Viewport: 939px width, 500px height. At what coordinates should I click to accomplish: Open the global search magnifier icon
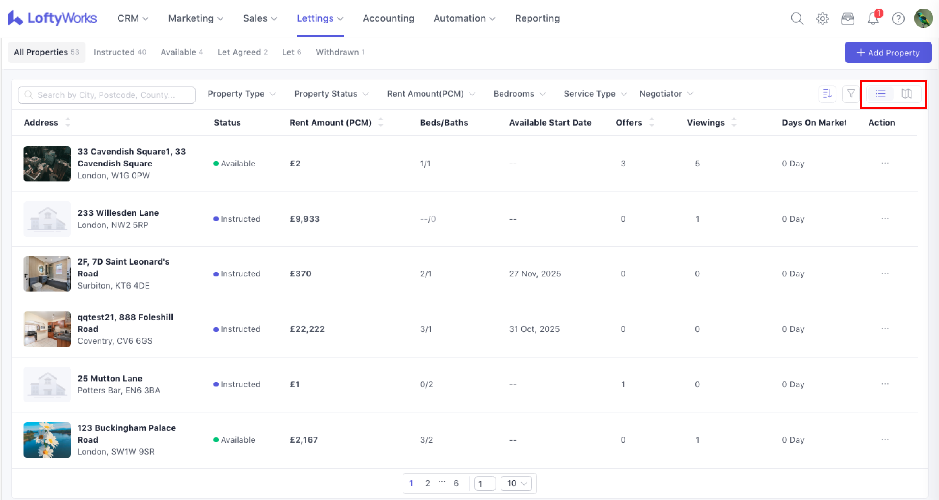pyautogui.click(x=797, y=18)
